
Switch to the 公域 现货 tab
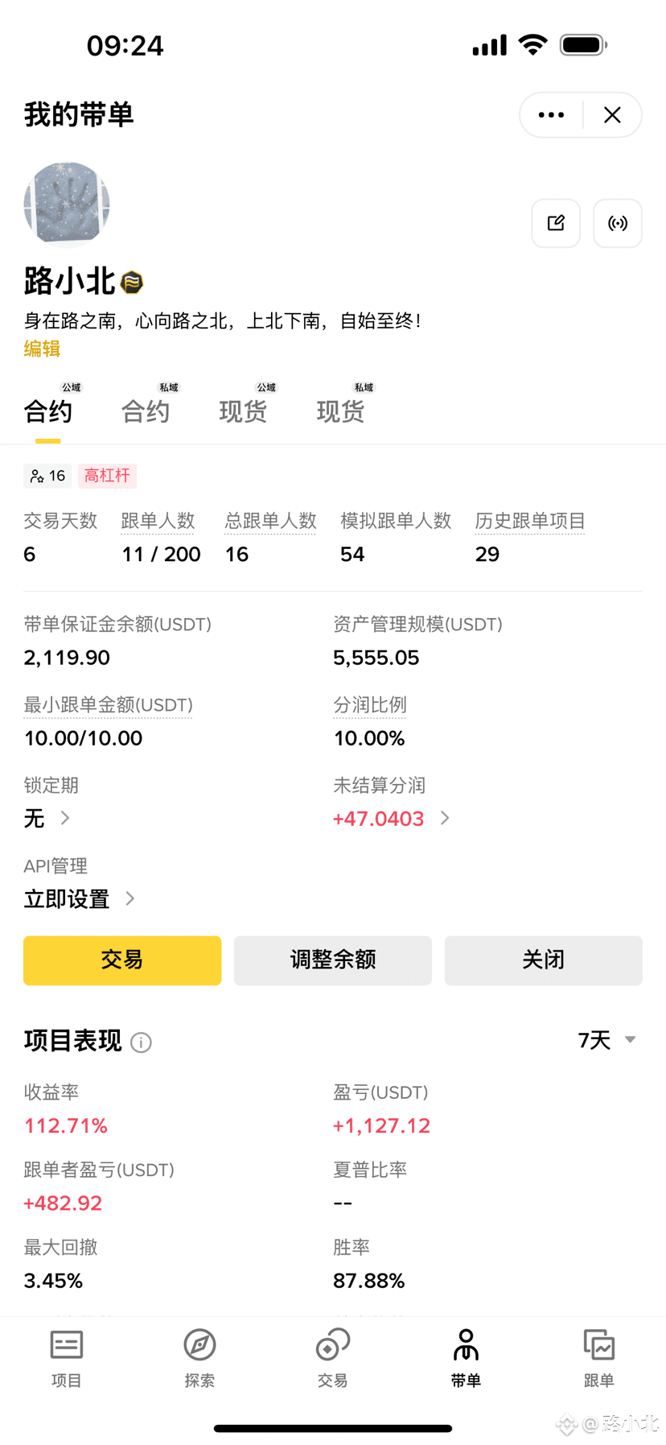[243, 411]
